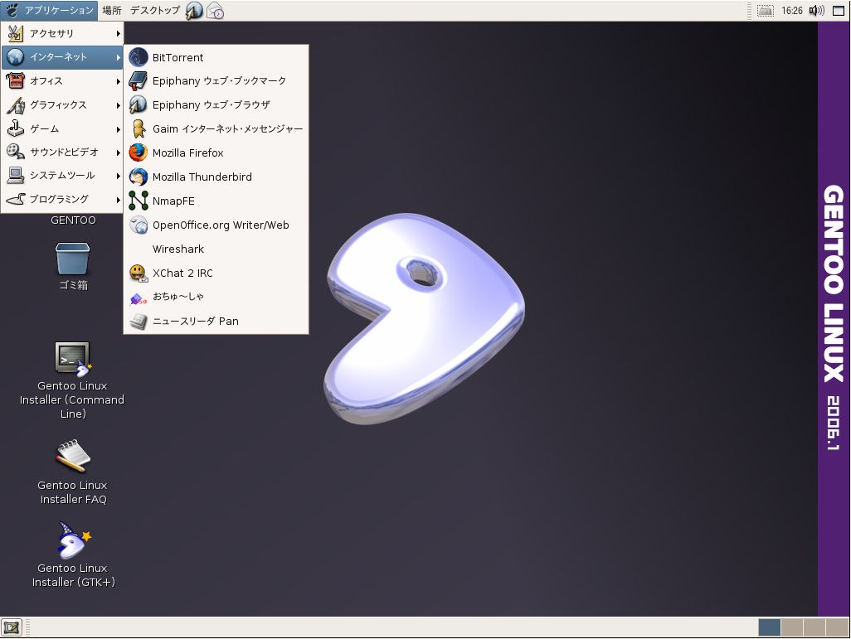851x639 pixels.
Task: Click the web browser launcher in top panel
Action: point(194,10)
